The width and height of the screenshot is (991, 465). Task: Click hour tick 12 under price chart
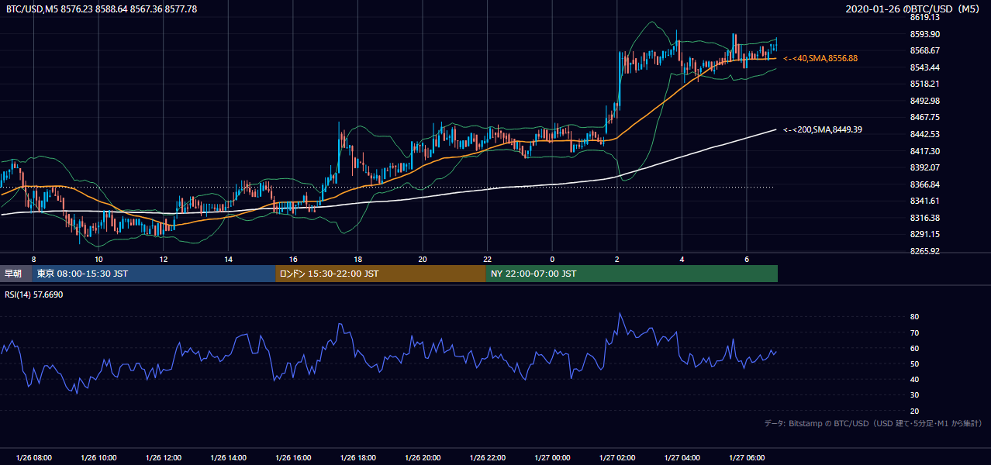click(x=164, y=259)
